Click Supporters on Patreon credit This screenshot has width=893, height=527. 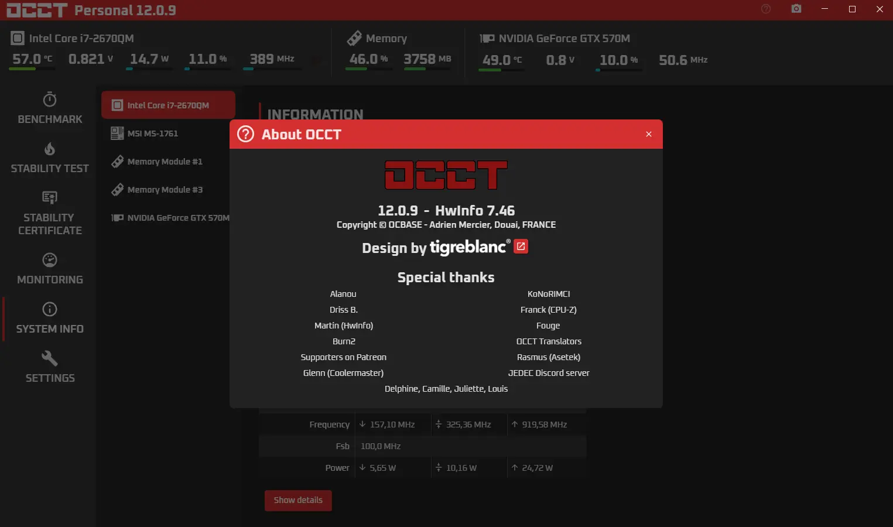point(344,357)
